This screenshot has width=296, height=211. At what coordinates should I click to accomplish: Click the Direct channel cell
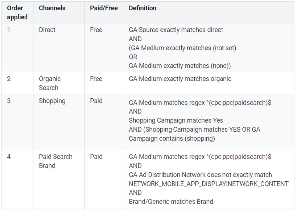[47, 30]
